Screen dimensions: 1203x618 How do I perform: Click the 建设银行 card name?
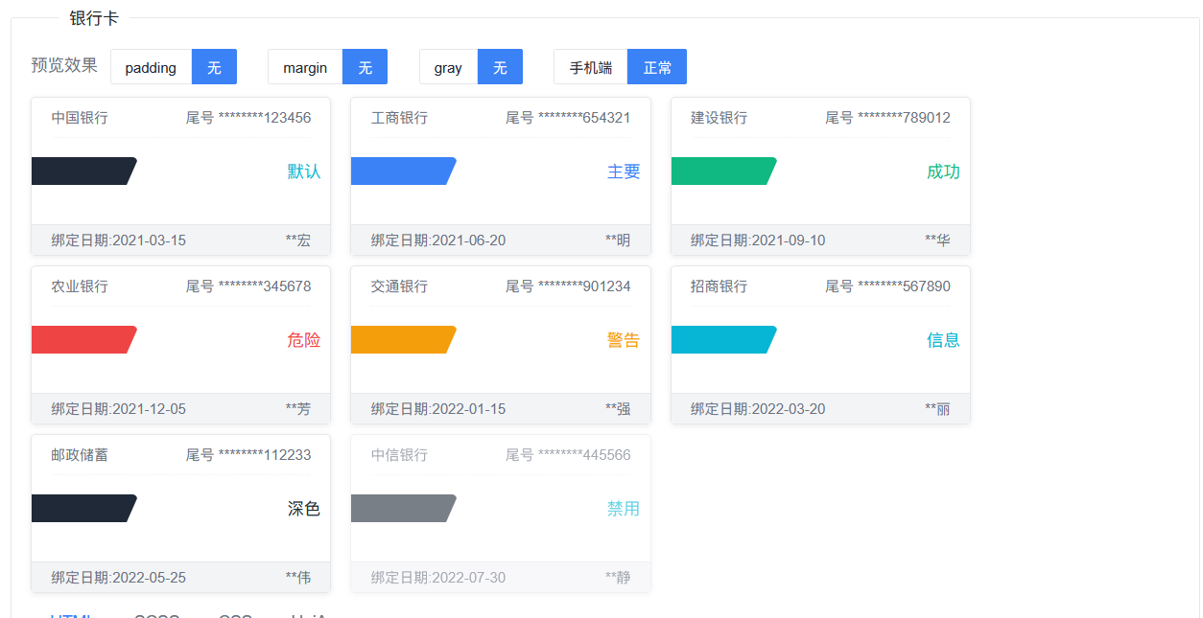point(719,118)
